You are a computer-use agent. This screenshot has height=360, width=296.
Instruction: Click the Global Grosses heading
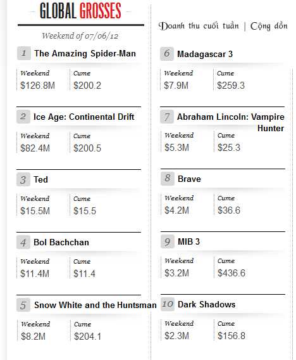(x=80, y=11)
